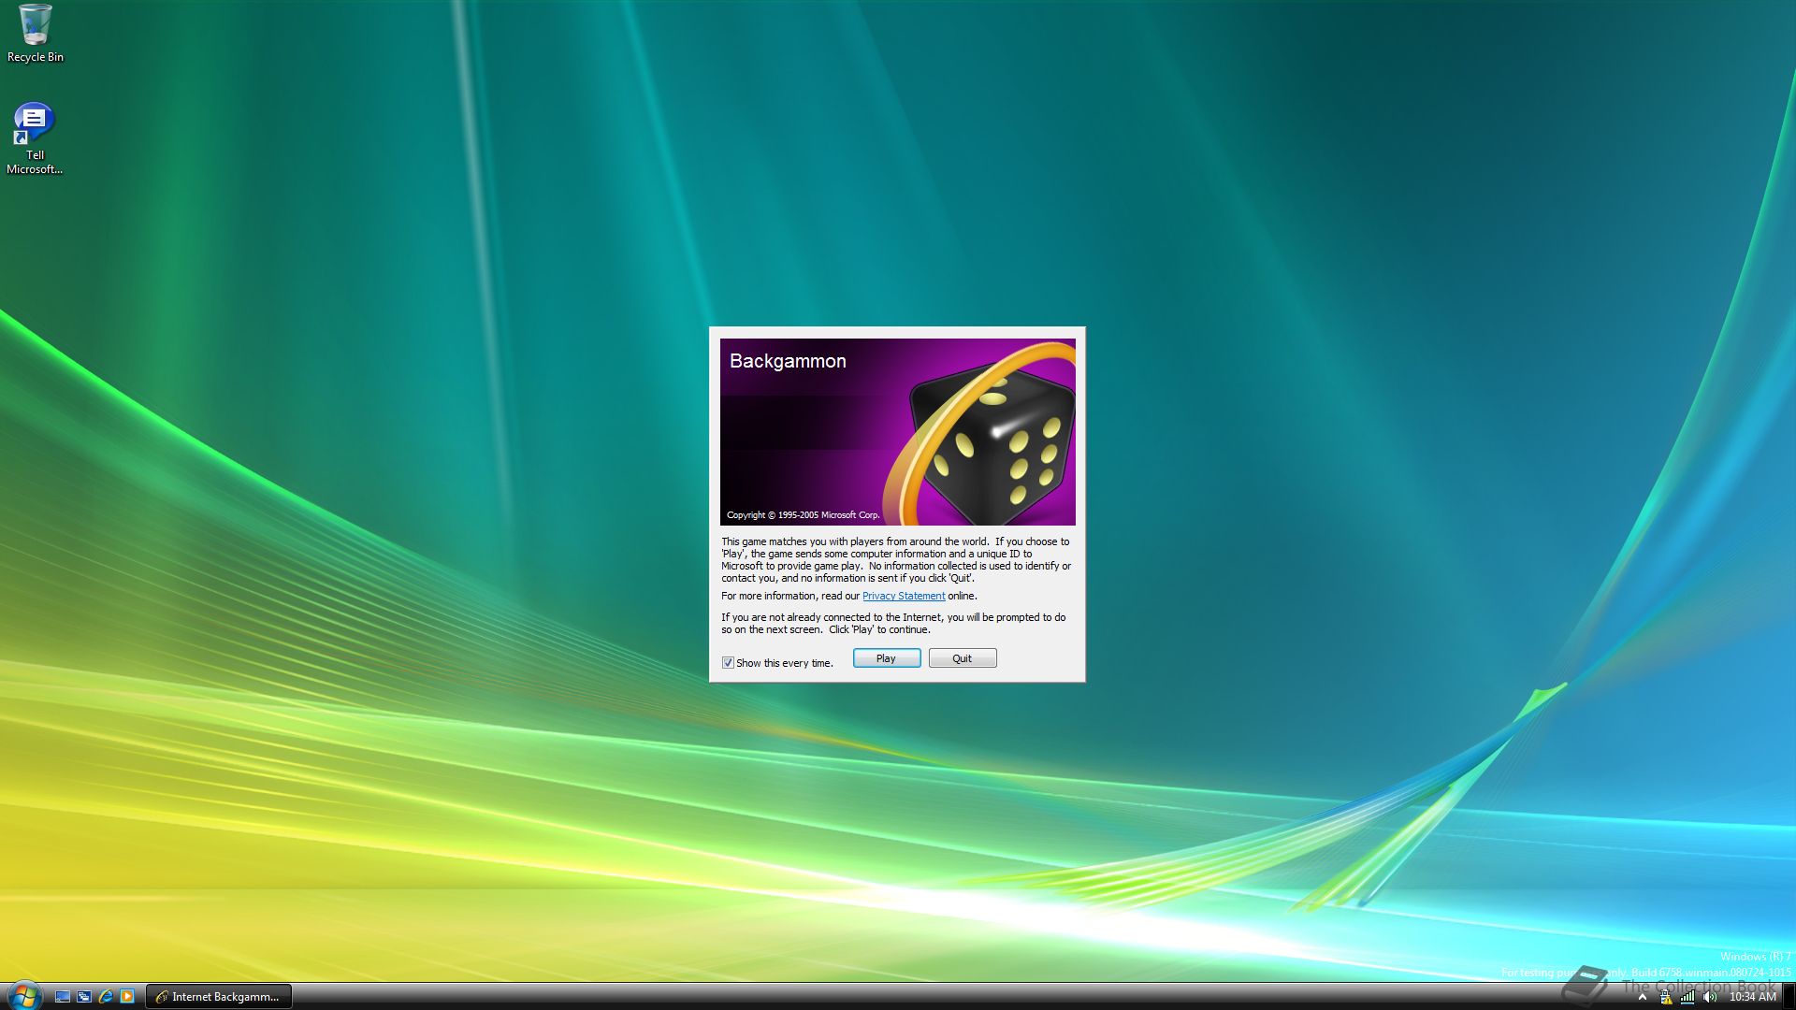The height and width of the screenshot is (1010, 1796).
Task: Uncheck the 'Show this every time' checkbox
Action: click(728, 663)
